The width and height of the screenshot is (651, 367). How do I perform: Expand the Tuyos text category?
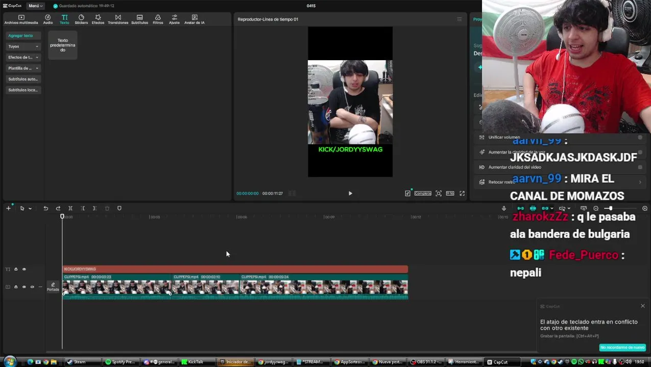click(23, 46)
